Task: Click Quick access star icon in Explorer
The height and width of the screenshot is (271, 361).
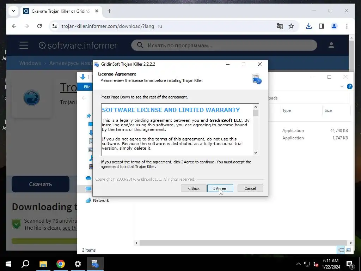Action: point(88,116)
